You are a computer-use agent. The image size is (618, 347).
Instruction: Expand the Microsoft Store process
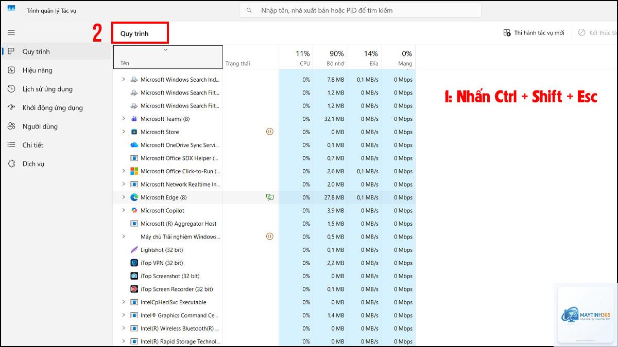pos(124,132)
